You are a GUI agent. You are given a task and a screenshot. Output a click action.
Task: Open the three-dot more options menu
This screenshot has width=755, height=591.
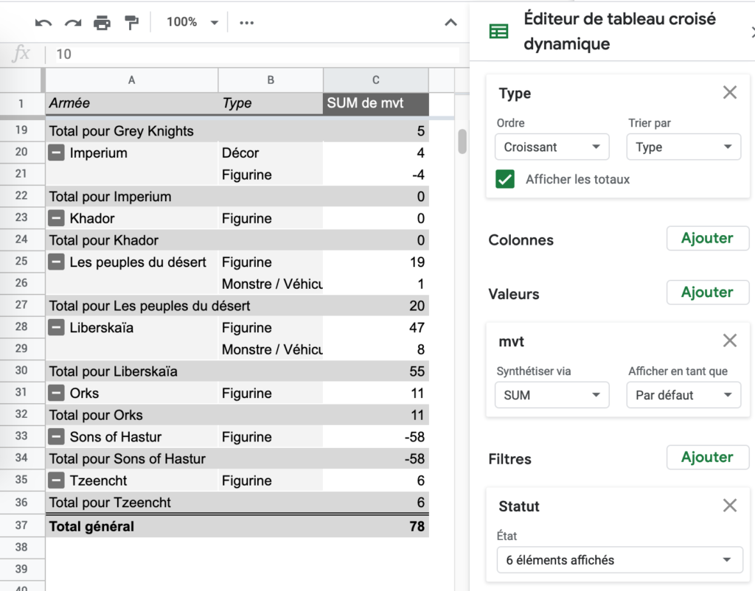(247, 23)
